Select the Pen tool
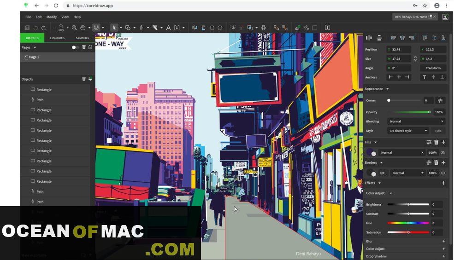Screen dimensions: 472x260 point(141,28)
